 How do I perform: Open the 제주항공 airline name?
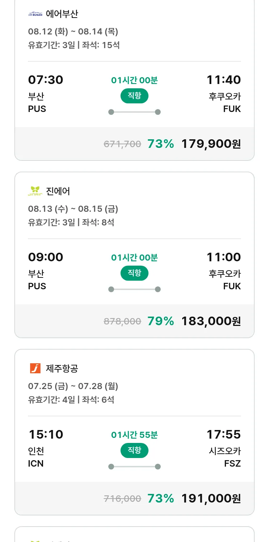62,369
